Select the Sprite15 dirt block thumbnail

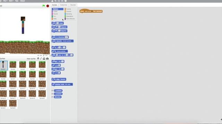pyautogui.click(x=42, y=85)
